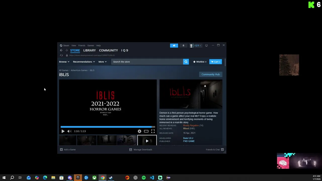Click the store search magnifier button
Viewport: 322px width, 181px height.
click(186, 62)
